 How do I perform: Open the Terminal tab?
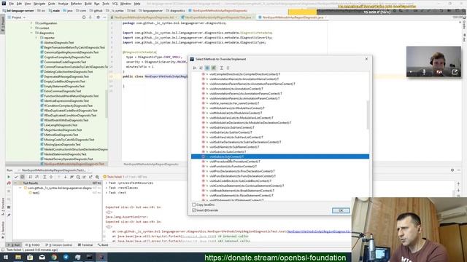pyautogui.click(x=85, y=245)
